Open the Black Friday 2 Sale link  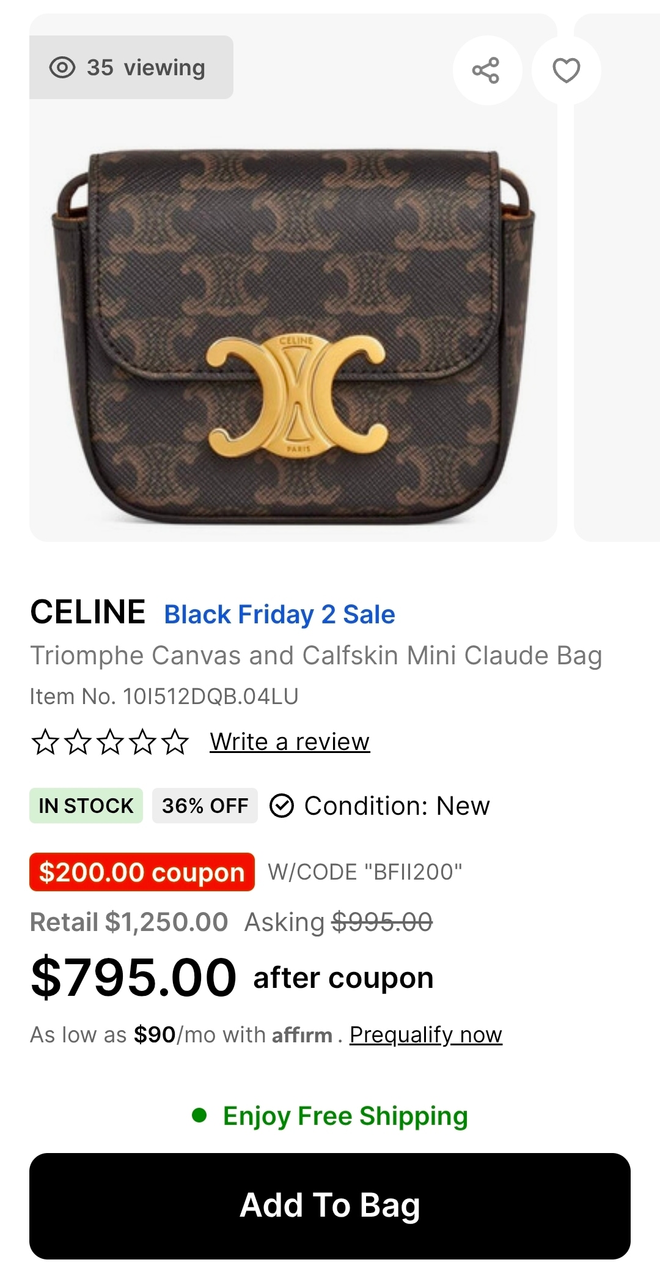[279, 615]
